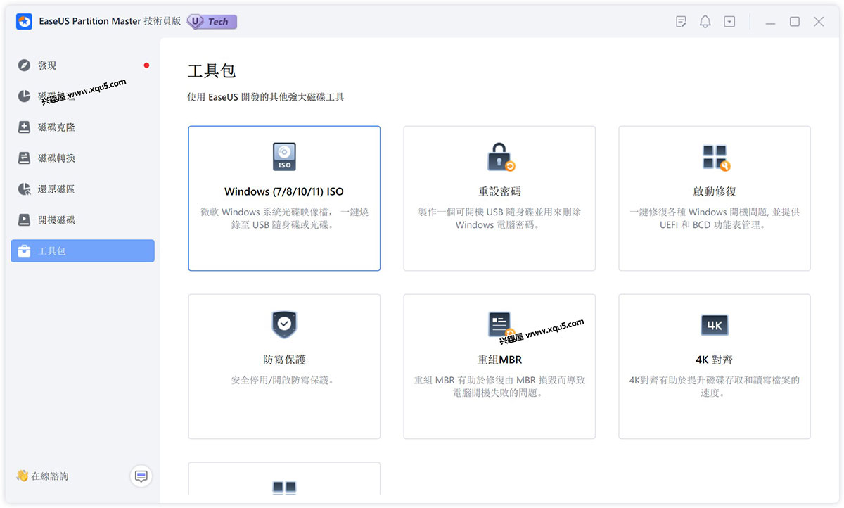The image size is (844, 508).
Task: Select 還原磁區 (Partition Recovery) in sidebar
Action: [56, 189]
